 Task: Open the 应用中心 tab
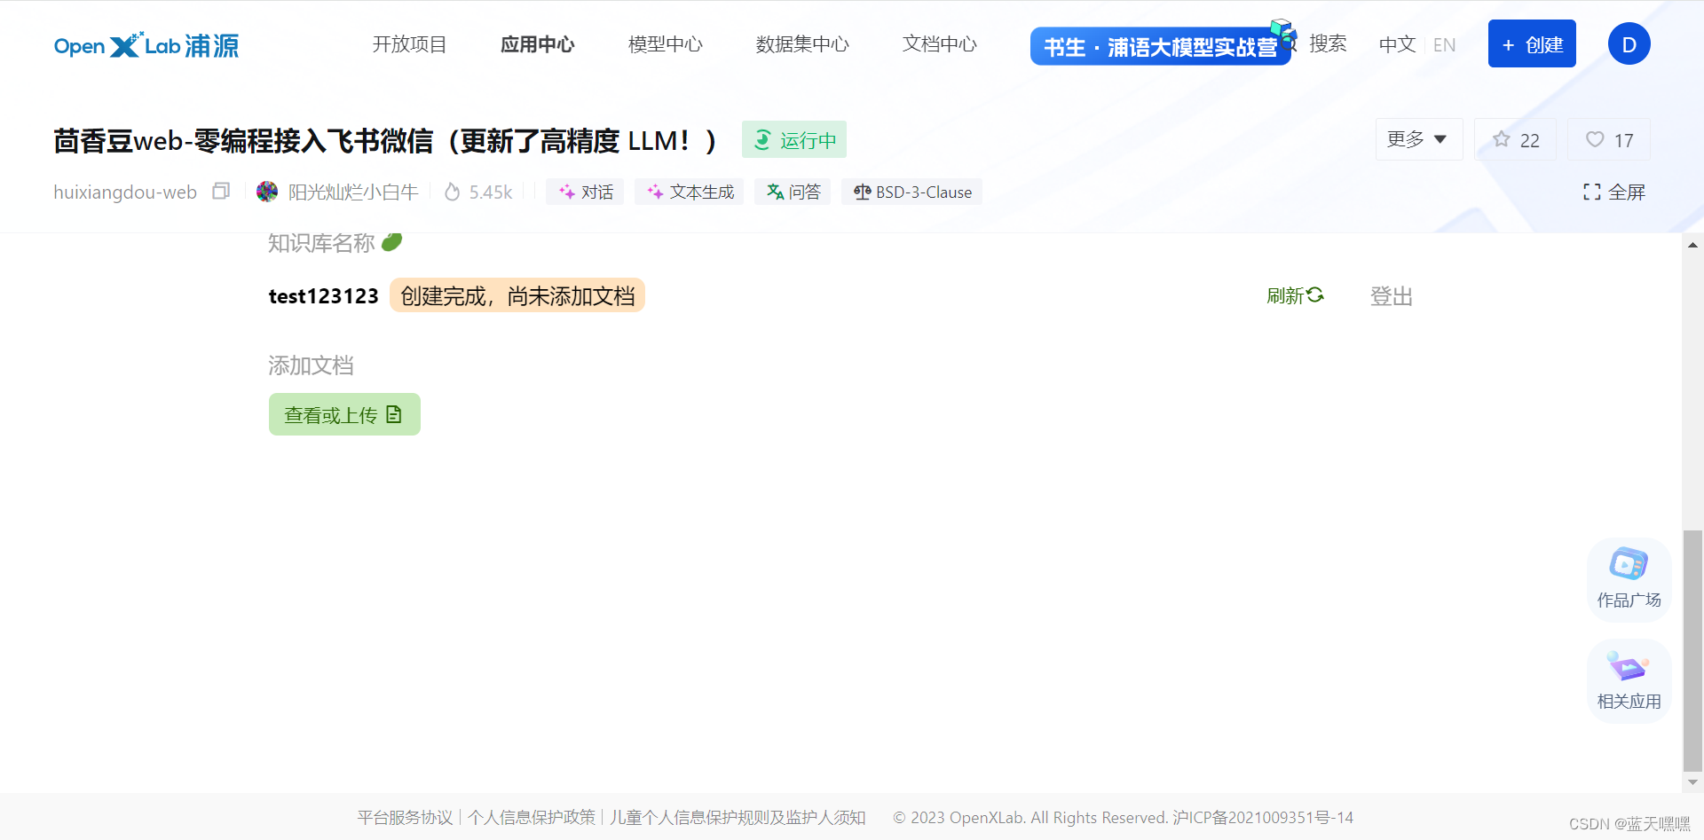[537, 44]
